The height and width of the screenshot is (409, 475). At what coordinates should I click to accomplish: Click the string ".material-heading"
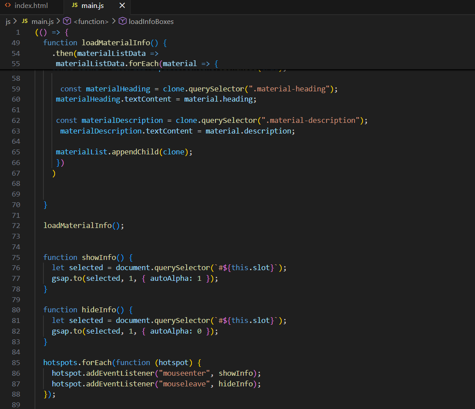point(289,89)
